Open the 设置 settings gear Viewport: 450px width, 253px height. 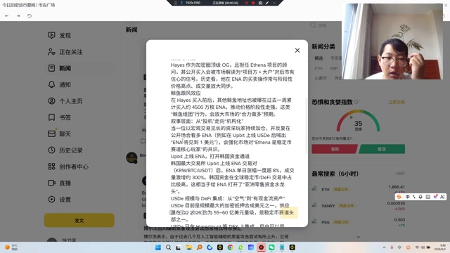51,200
